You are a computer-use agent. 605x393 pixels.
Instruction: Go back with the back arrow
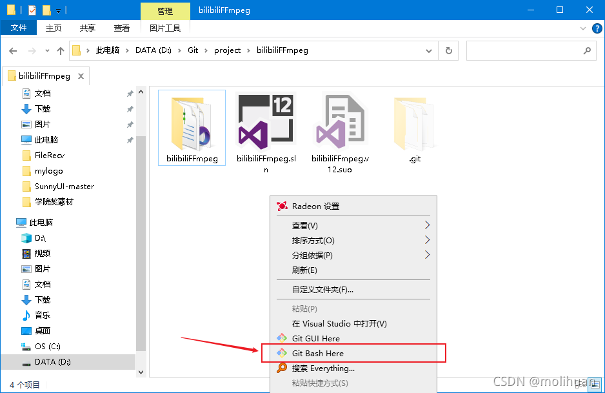pyautogui.click(x=13, y=50)
